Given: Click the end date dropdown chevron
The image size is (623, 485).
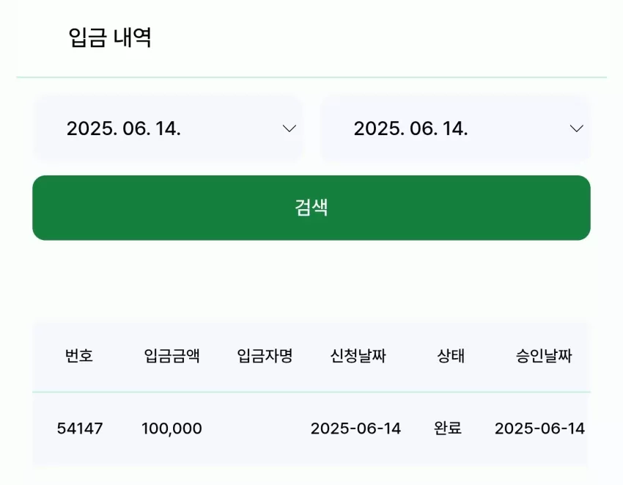Looking at the screenshot, I should tap(577, 128).
